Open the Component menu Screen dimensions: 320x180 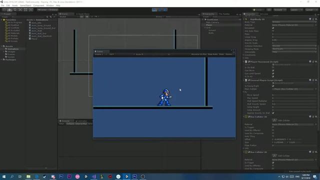click(38, 5)
